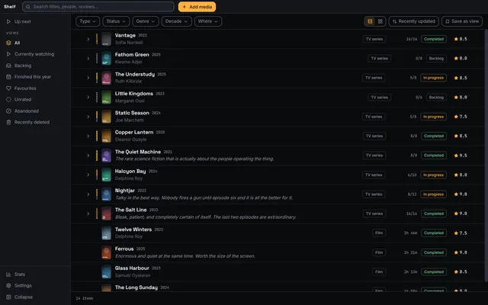This screenshot has height=305, width=488.
Task: Click TV series tag on Halcyon Bay
Action: (374, 175)
